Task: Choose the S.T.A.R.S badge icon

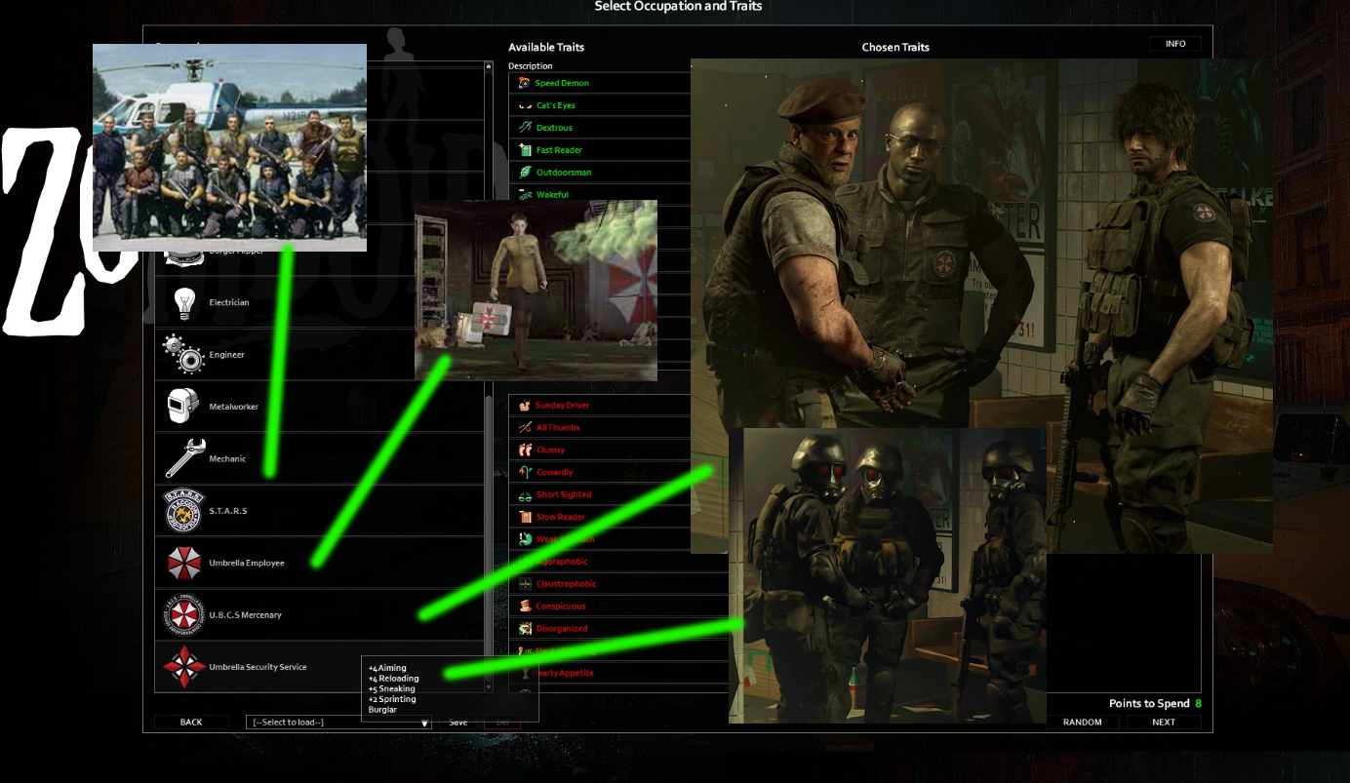Action: coord(183,511)
